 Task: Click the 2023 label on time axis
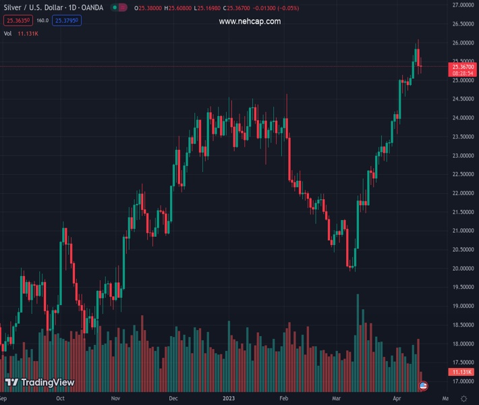tap(229, 398)
